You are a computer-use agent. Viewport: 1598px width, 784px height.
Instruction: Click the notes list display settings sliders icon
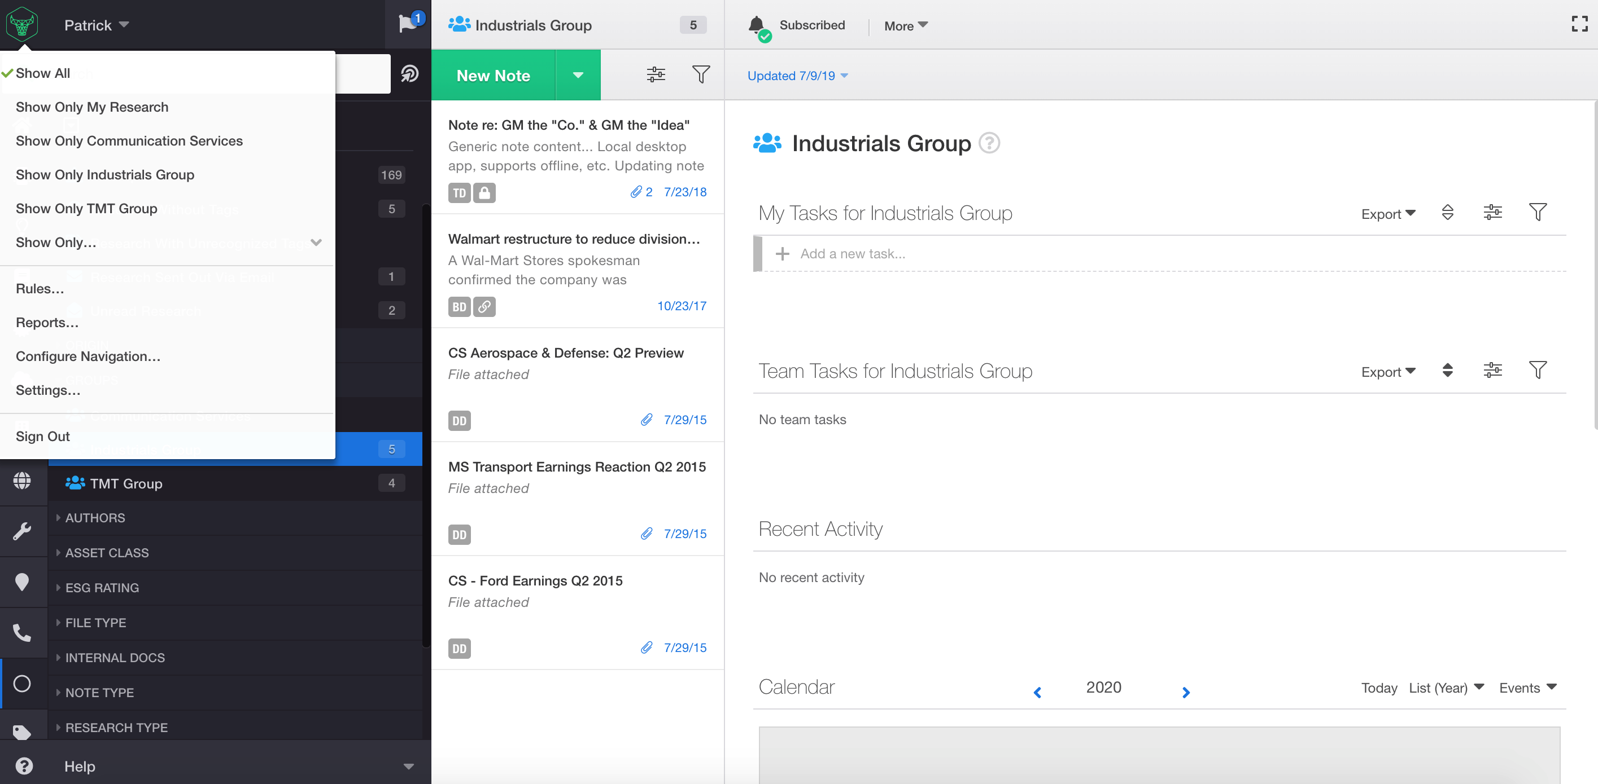point(656,74)
